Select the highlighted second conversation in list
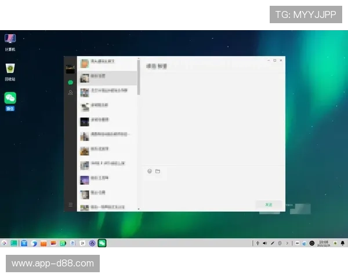This screenshot has width=348, height=278. pyautogui.click(x=107, y=76)
